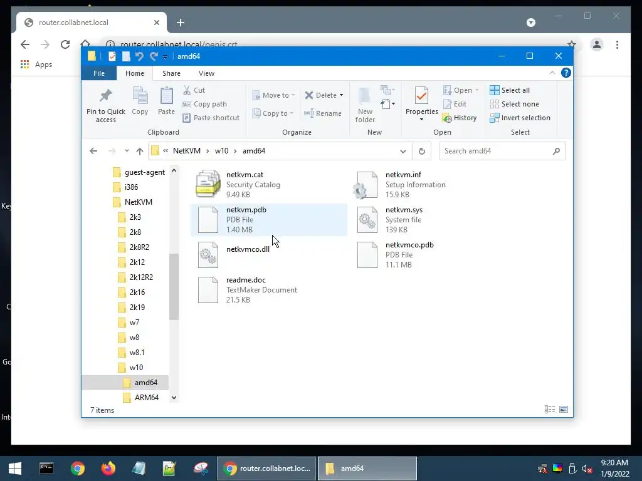Click the Copy ribbon icon
The image size is (642, 481).
pos(140,96)
